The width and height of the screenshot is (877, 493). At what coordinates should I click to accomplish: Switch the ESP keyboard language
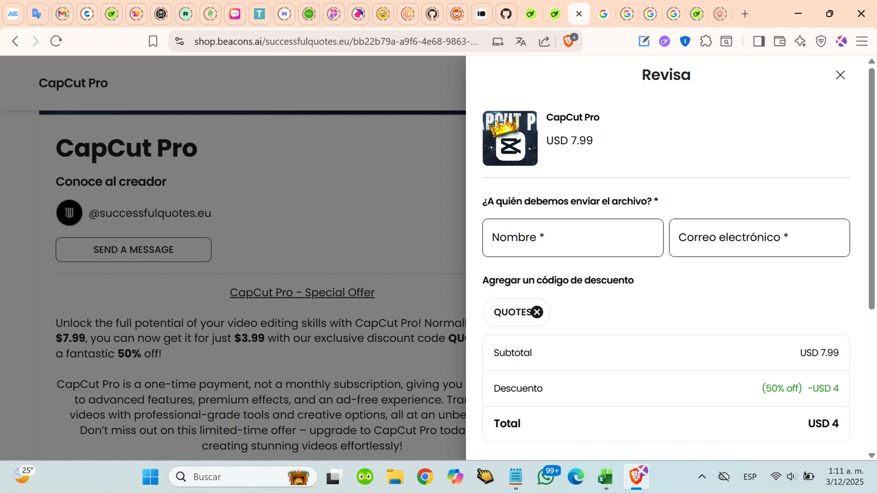tap(750, 477)
